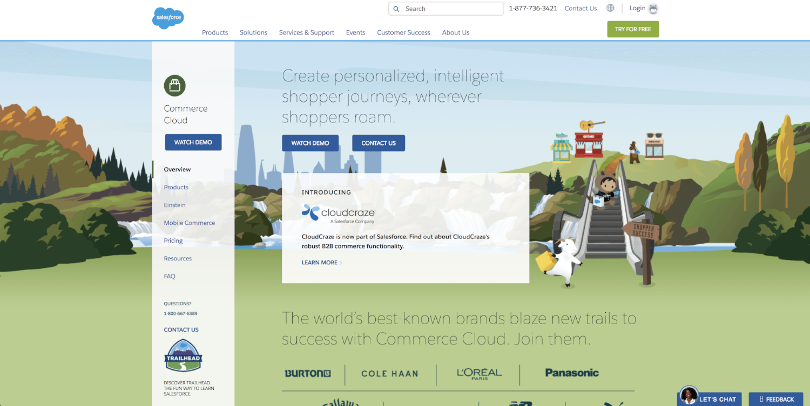Click the chat agent avatar photo

[689, 395]
